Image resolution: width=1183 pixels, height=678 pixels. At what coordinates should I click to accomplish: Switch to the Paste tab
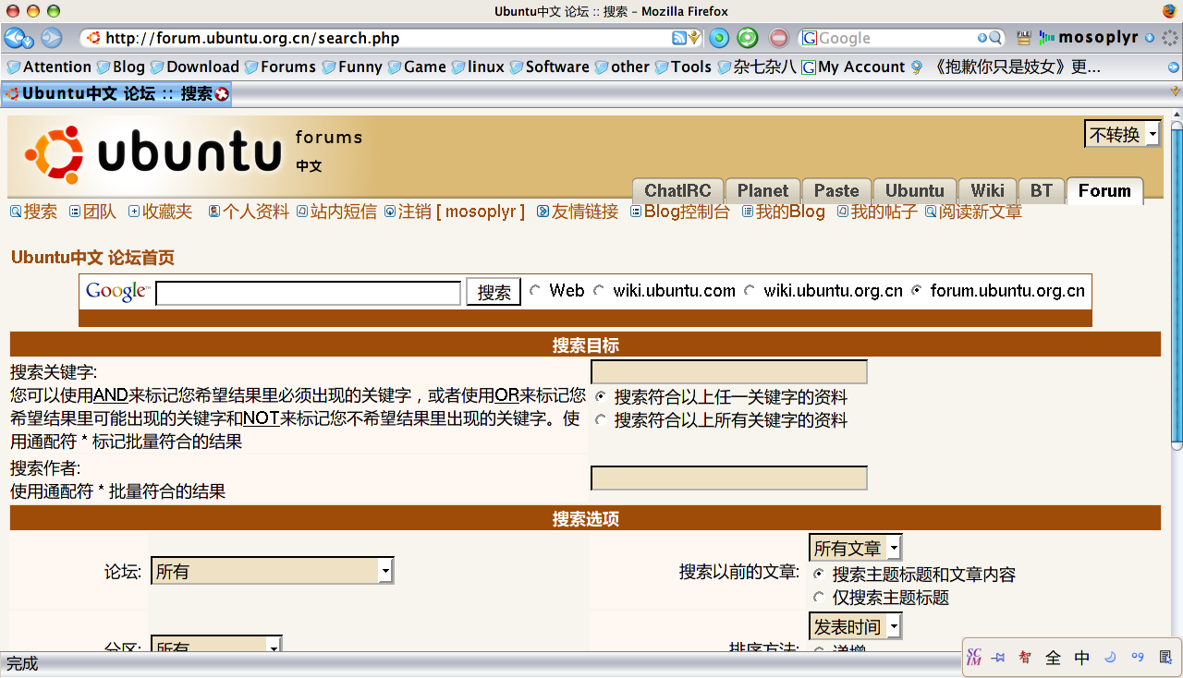click(x=836, y=191)
